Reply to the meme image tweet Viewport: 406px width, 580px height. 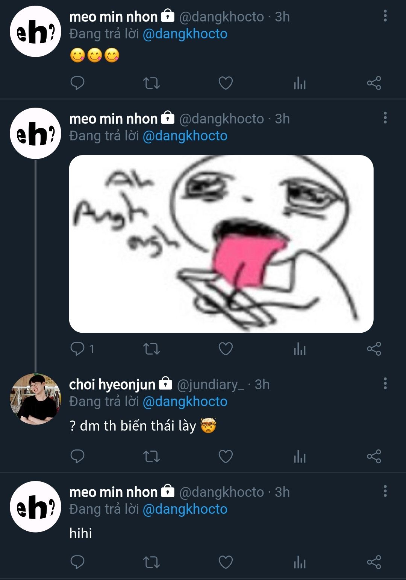[x=77, y=349]
